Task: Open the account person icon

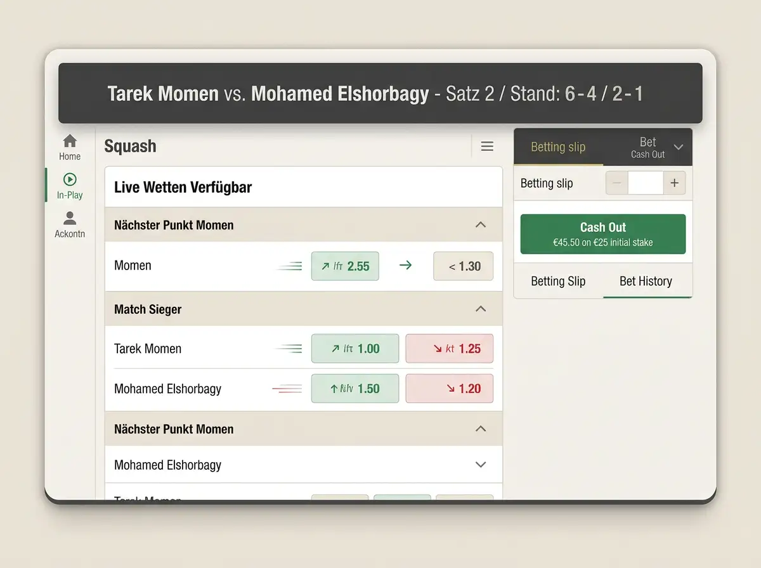Action: [x=70, y=219]
